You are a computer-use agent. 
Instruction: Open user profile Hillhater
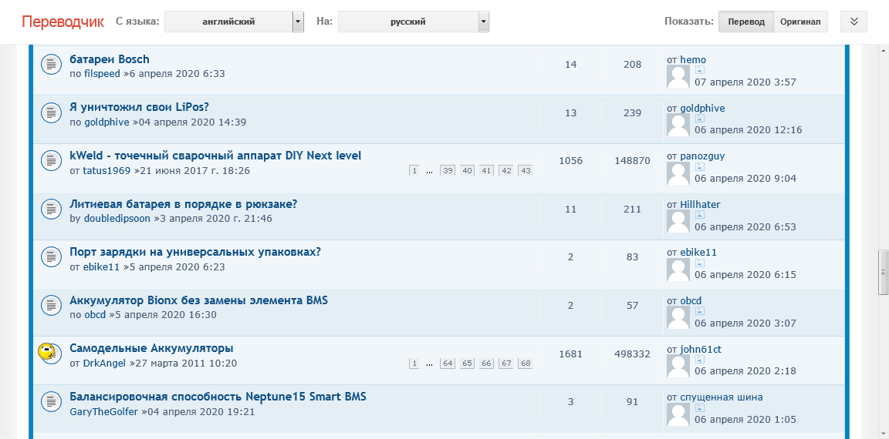click(700, 204)
